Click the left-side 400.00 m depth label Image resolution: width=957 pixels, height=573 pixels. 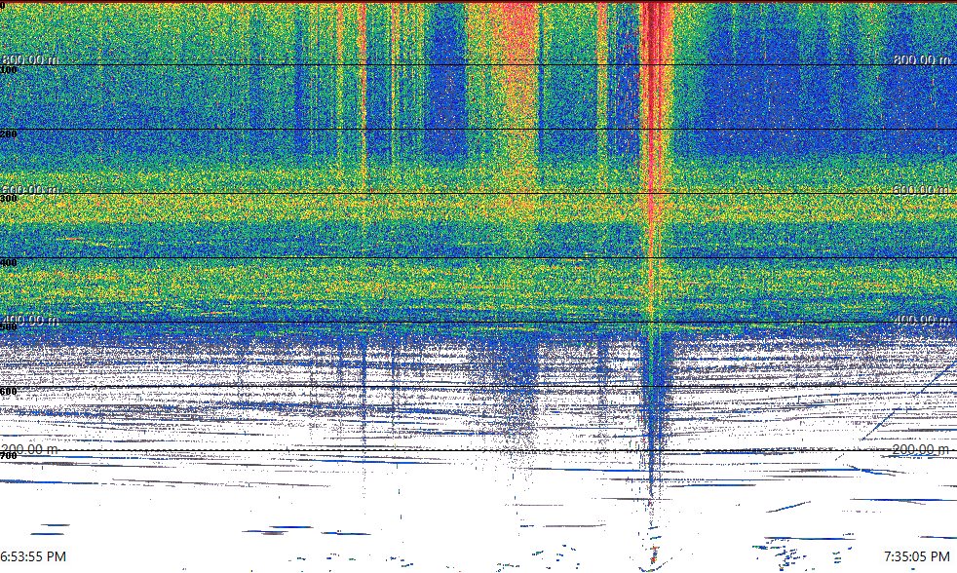pyautogui.click(x=30, y=320)
